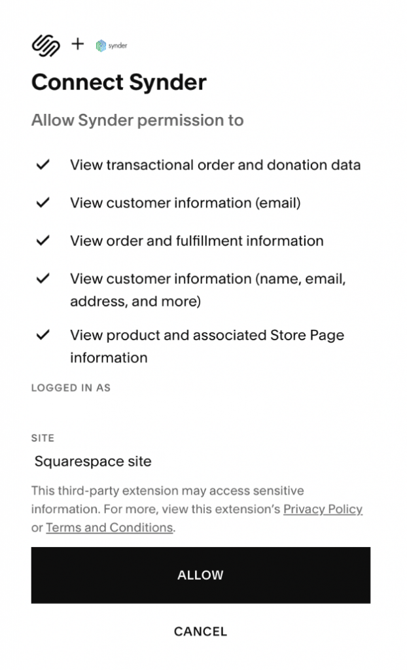Screen dimensions: 407x670
Task: Expand the LOGGED IN AS section
Action: coord(71,387)
